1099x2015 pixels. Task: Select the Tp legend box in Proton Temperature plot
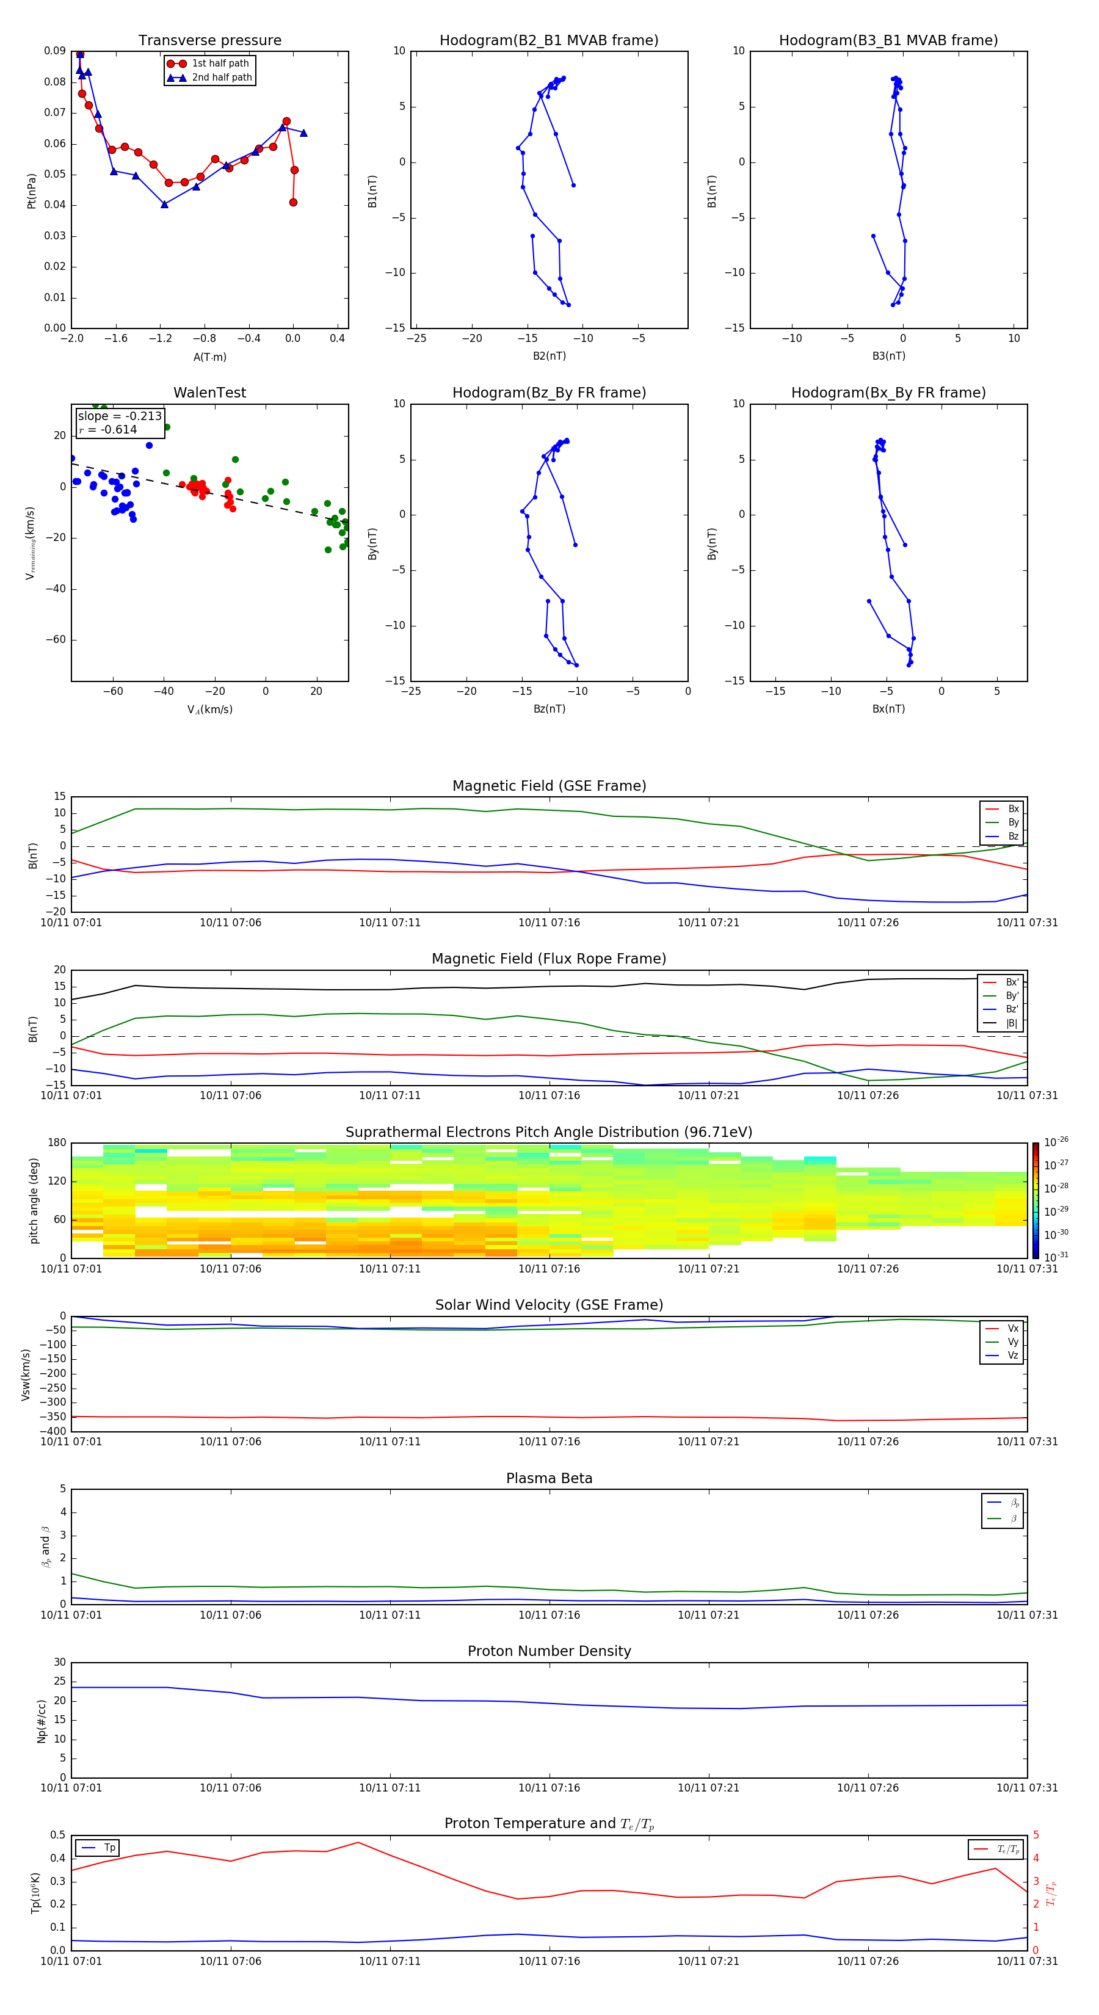click(98, 1848)
